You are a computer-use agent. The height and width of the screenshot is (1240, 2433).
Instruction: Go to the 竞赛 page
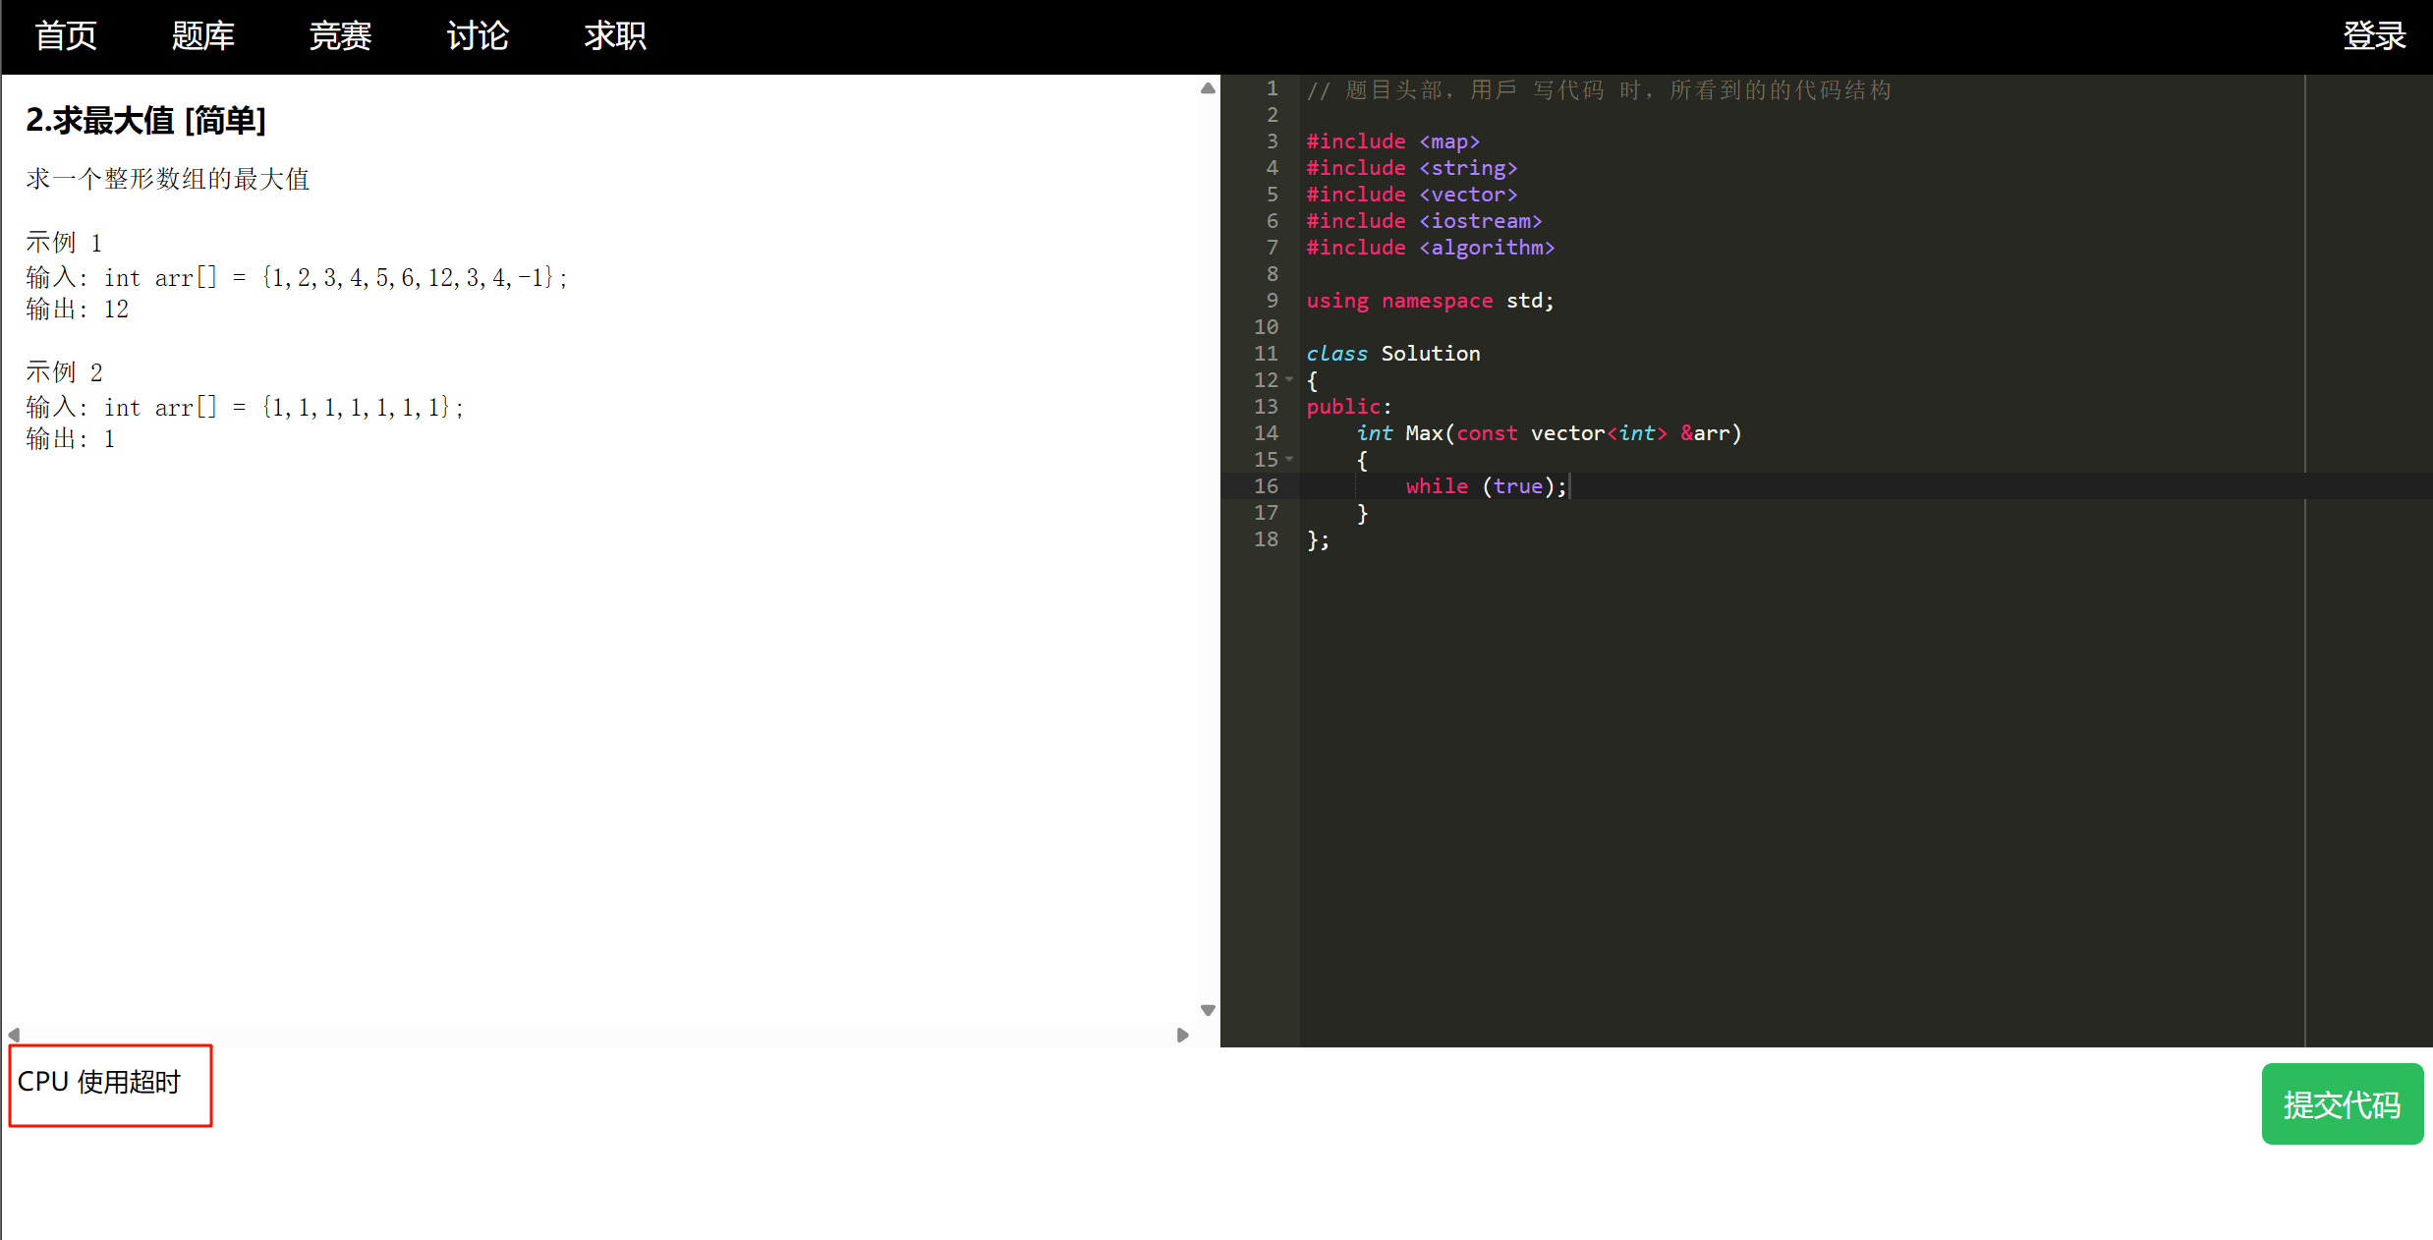340,36
